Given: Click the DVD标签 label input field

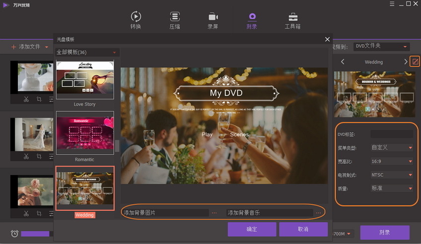Looking at the screenshot, I should 391,134.
